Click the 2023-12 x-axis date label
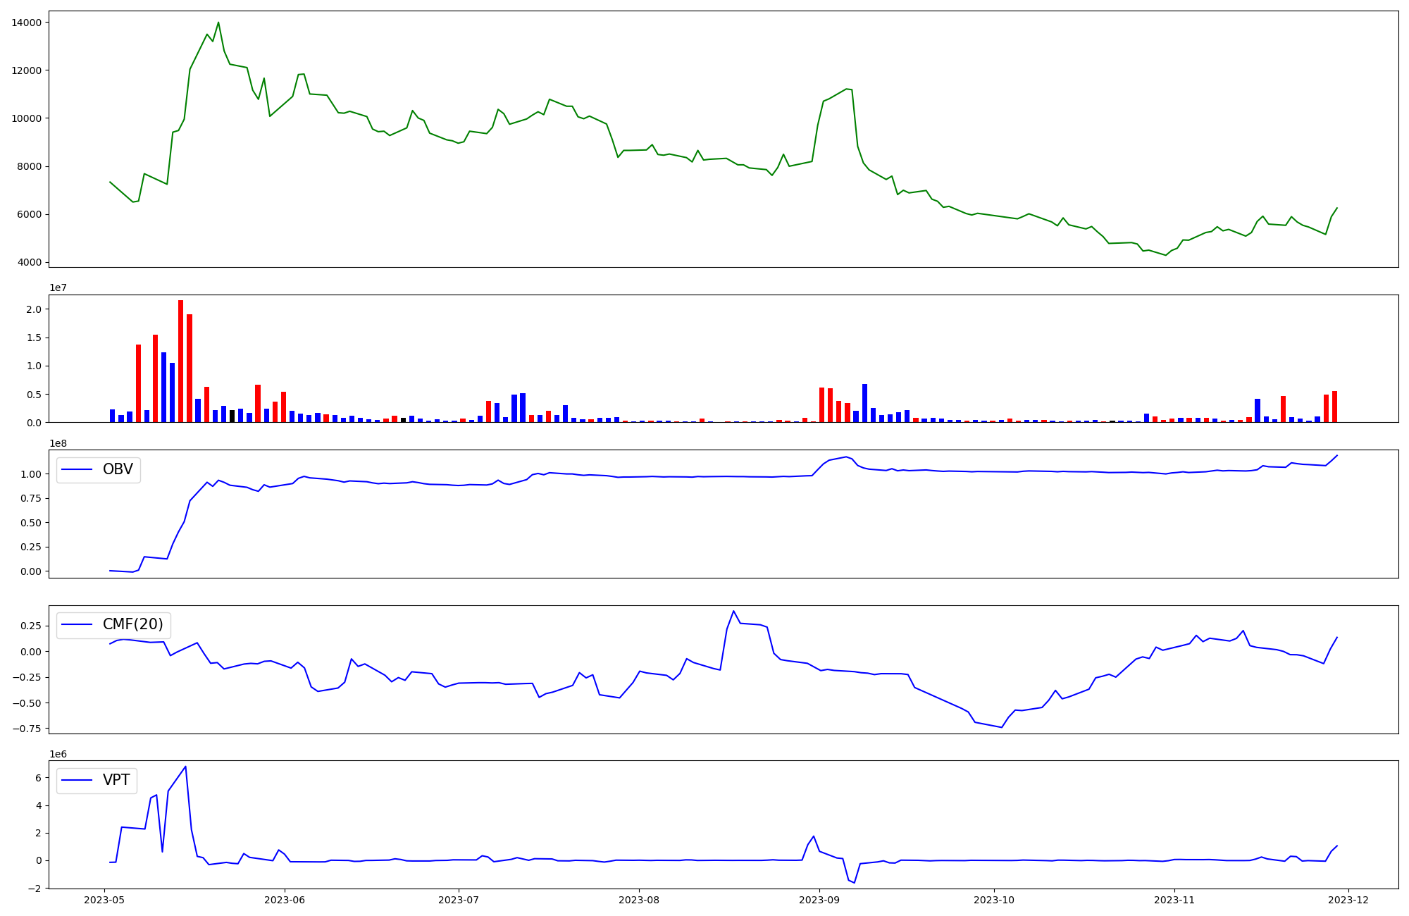Image resolution: width=1409 pixels, height=916 pixels. point(1348,900)
